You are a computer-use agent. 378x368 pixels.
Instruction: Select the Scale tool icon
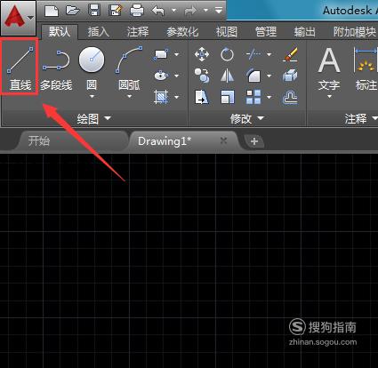(x=227, y=97)
